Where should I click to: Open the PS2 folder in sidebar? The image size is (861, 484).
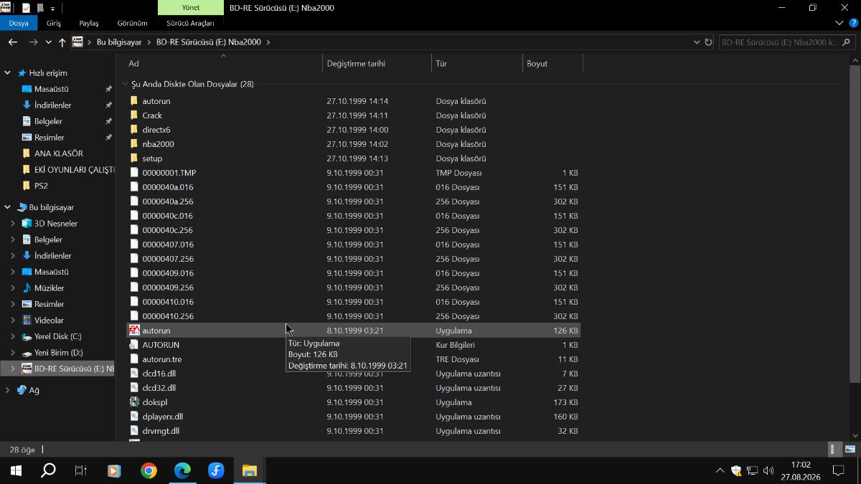point(41,186)
